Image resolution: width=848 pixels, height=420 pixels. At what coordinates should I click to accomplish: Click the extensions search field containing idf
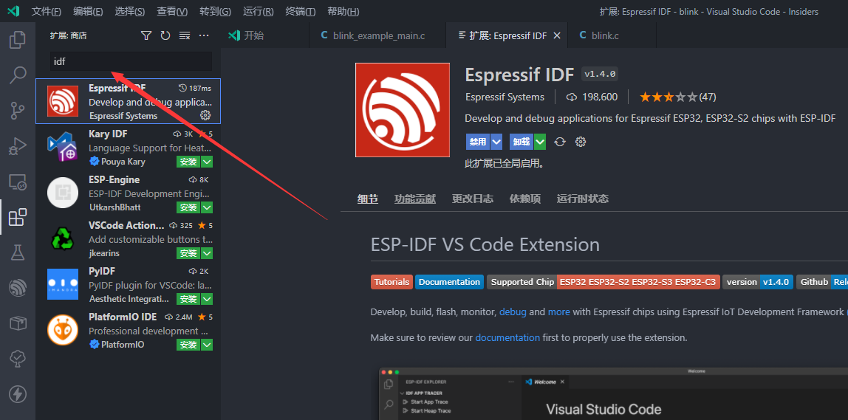(x=131, y=61)
